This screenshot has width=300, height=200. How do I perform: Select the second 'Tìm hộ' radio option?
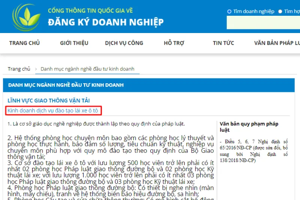(x=280, y=12)
